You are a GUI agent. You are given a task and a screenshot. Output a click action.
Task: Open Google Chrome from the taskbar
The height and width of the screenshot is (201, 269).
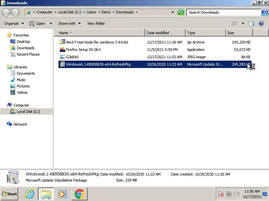(x=80, y=194)
